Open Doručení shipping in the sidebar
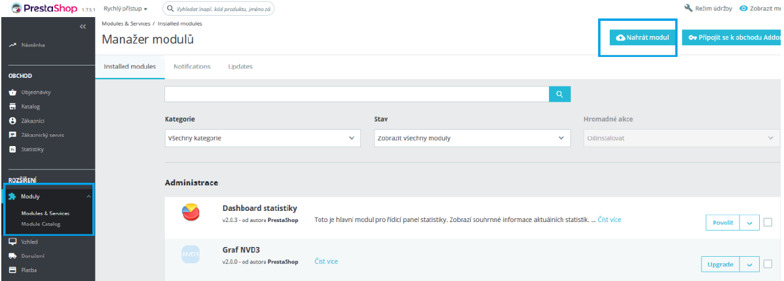 click(33, 255)
